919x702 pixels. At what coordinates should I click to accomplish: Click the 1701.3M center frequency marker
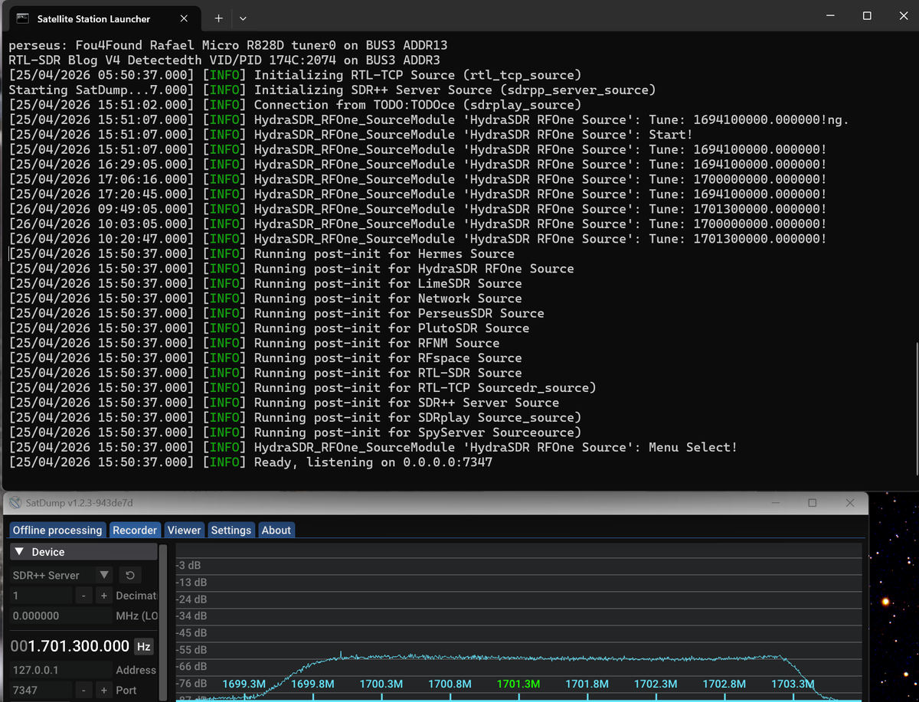coord(518,684)
